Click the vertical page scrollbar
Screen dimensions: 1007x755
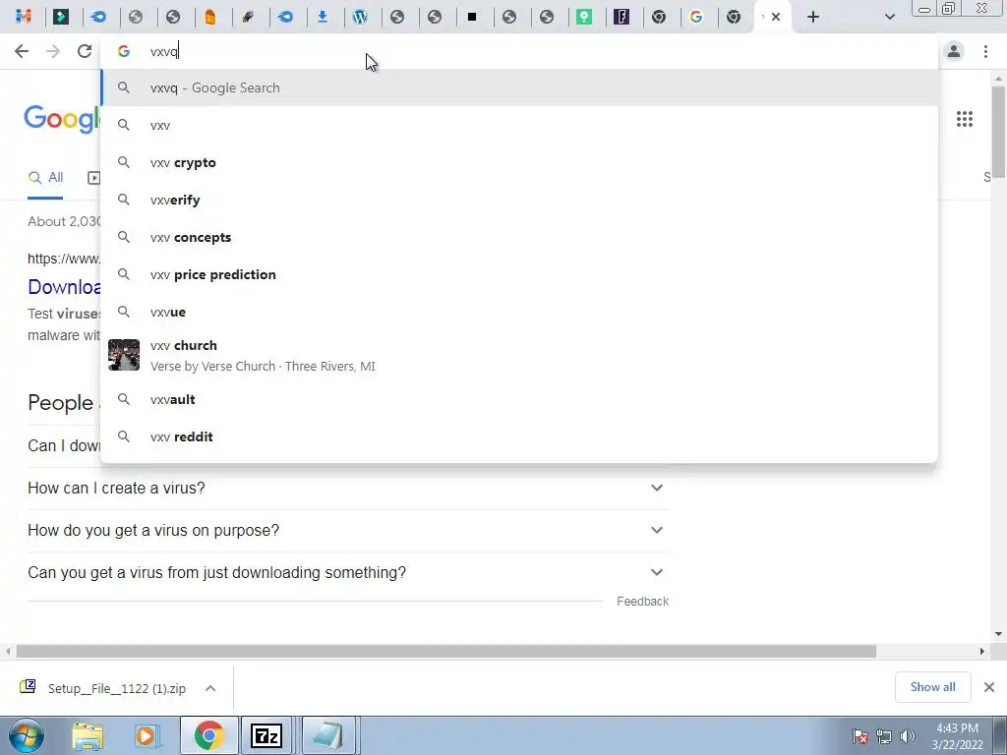(998, 132)
